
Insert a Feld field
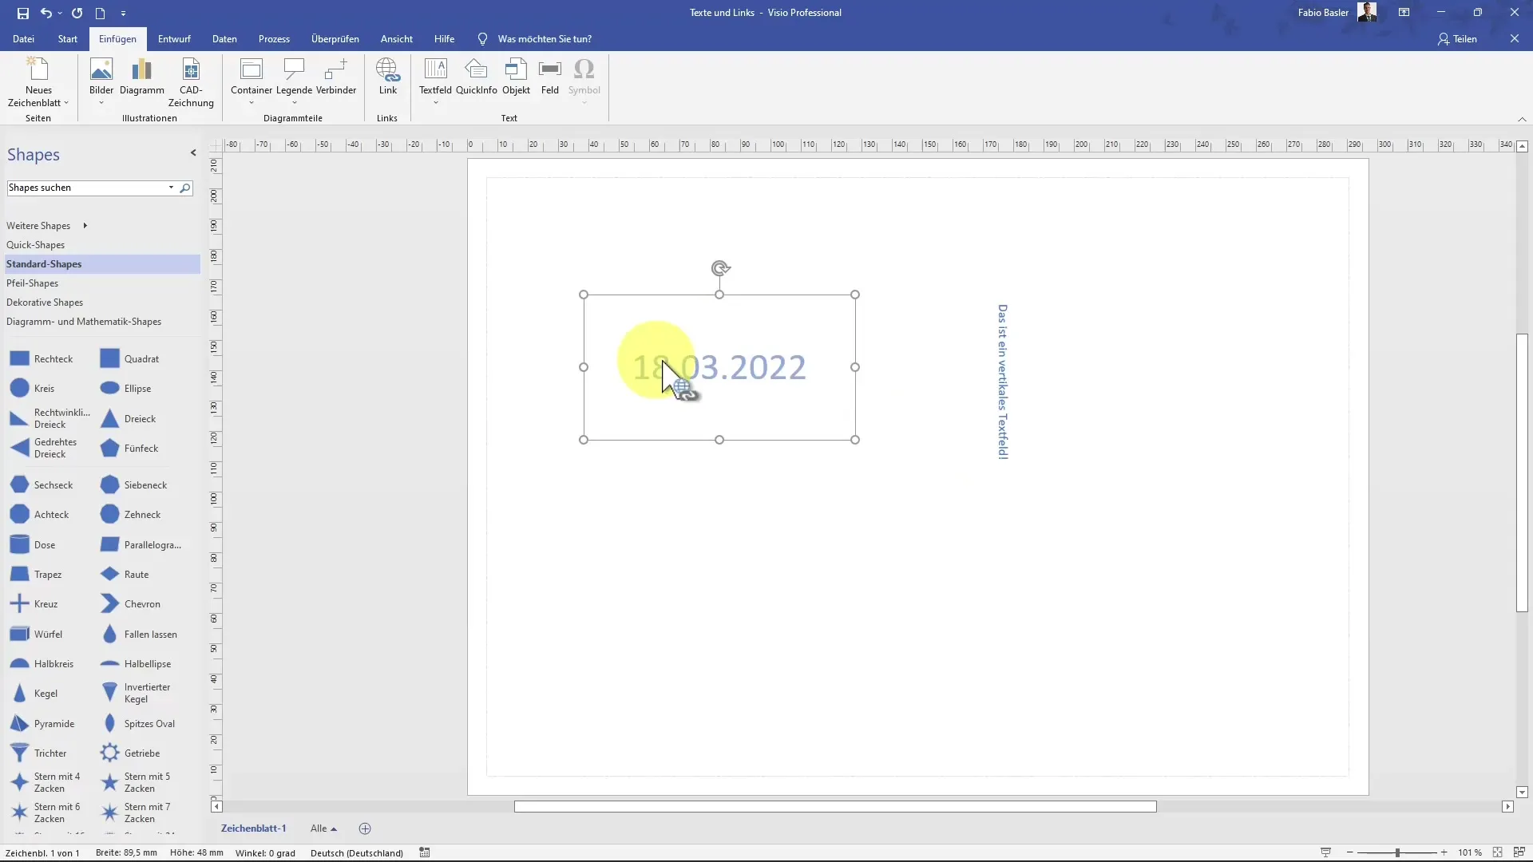point(550,76)
